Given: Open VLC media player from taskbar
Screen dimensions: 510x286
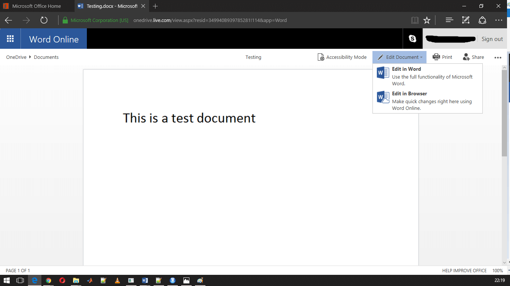Looking at the screenshot, I should [x=117, y=280].
